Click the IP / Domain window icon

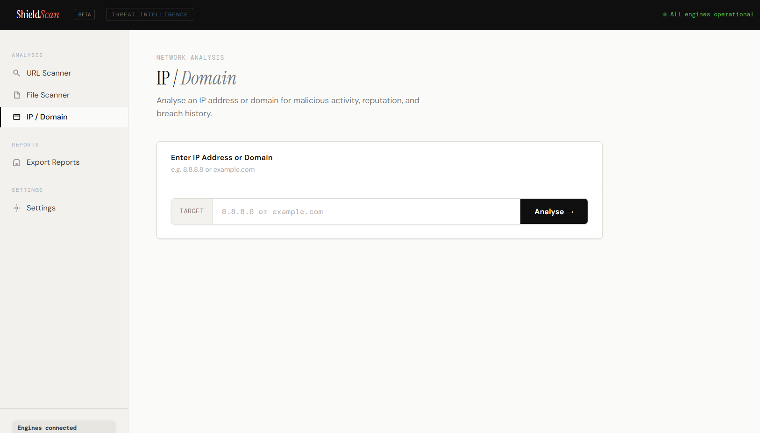(x=17, y=117)
